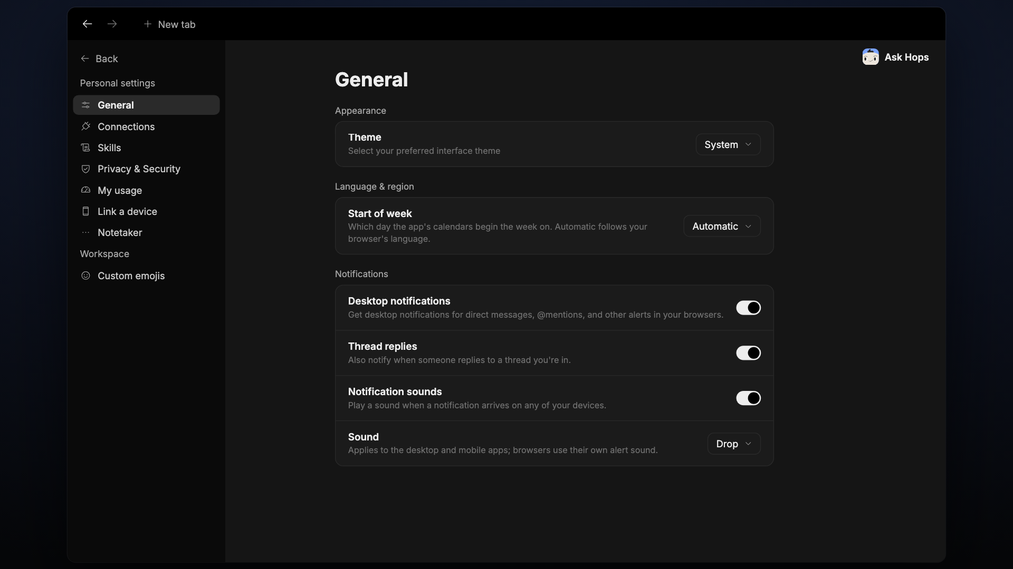Open Notetaker settings
This screenshot has width=1013, height=569.
[x=146, y=232]
